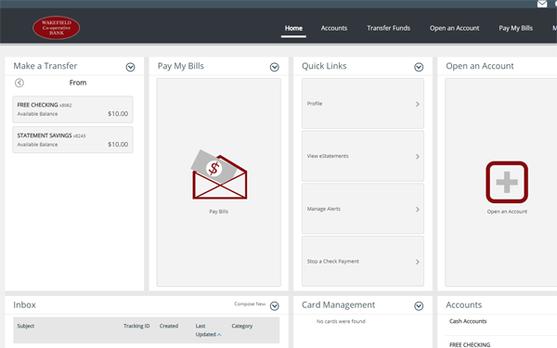This screenshot has width=557, height=348.
Task: Click the Open an Account caption under plus icon
Action: pos(507,212)
